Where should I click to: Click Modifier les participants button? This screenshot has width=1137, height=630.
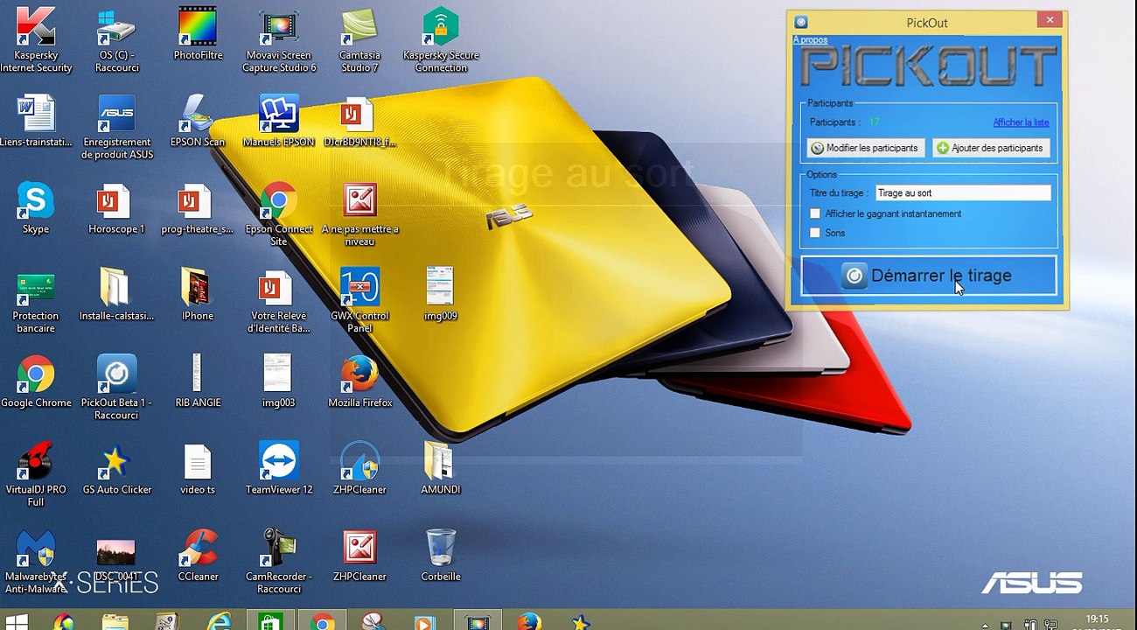coord(865,148)
